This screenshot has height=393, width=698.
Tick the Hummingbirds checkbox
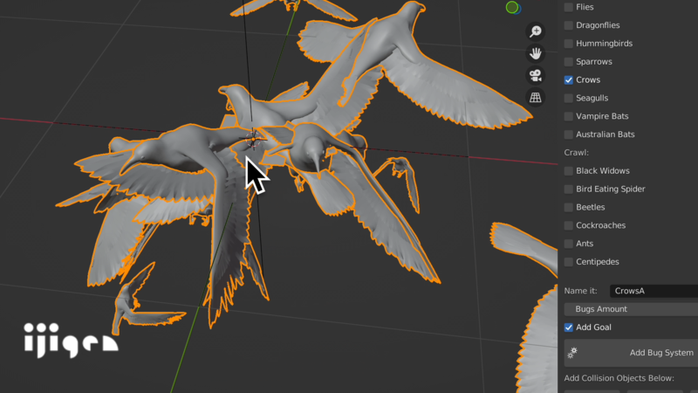[569, 44]
